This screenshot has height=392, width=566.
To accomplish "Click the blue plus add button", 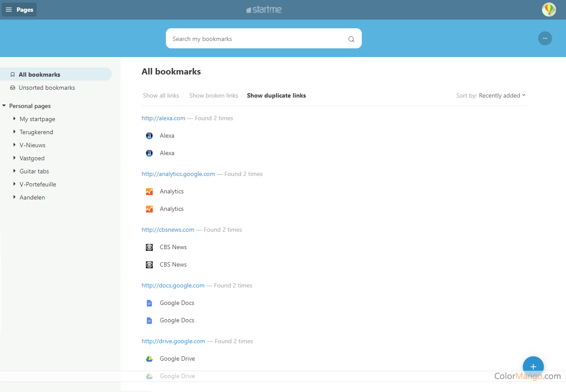I will (533, 367).
